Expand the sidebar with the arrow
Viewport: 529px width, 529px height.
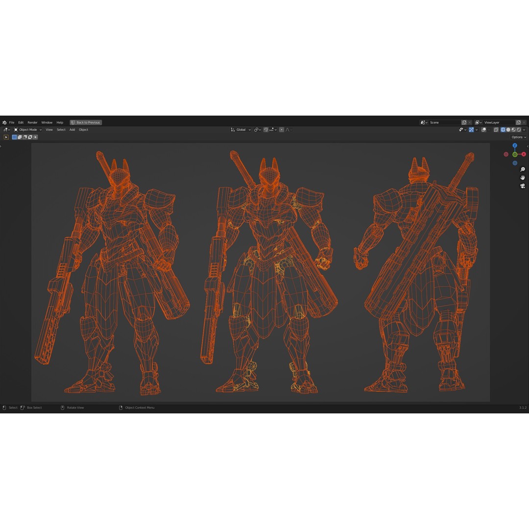coord(528,146)
